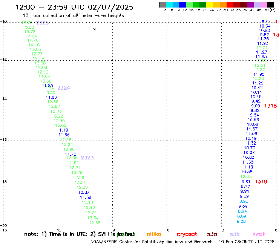This screenshot has height=245, width=279.
Task: Click the blue value 11.19
Action: click(x=63, y=130)
